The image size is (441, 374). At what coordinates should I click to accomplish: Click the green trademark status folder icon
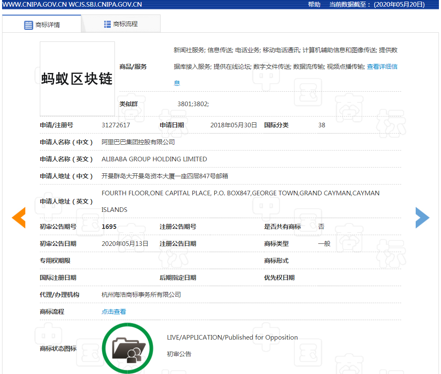[x=128, y=348]
